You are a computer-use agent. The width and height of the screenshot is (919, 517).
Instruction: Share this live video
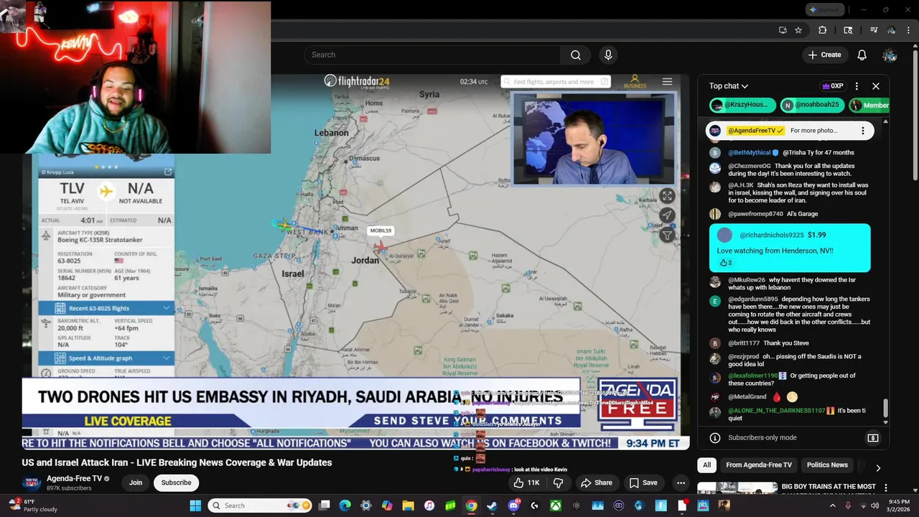coord(596,483)
